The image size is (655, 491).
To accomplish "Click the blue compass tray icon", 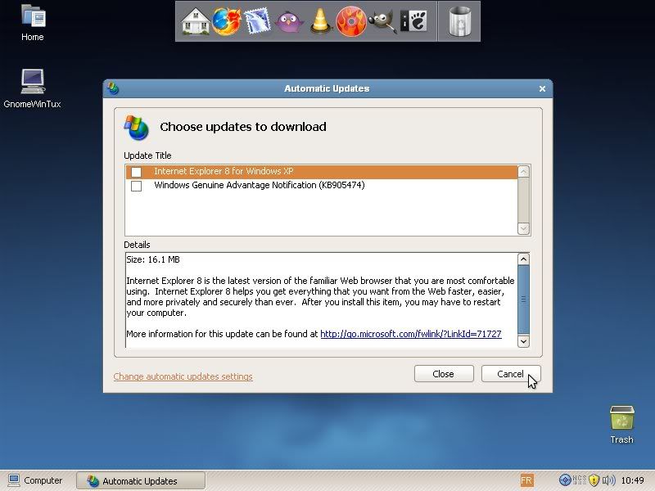I will pos(565,480).
